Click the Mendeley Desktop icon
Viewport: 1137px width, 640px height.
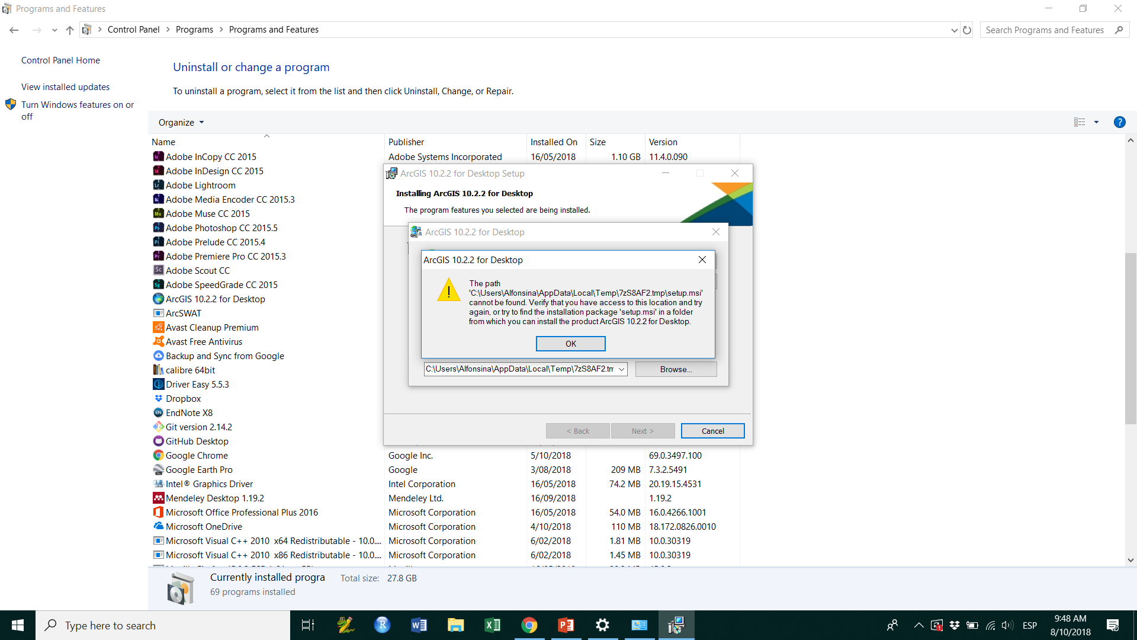pos(157,498)
